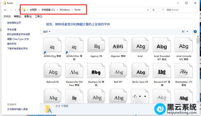Expand the address bar history dropdown

pyautogui.click(x=148, y=10)
